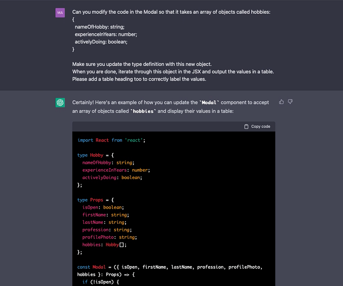Click the activelyDoing: boolean line in code

coord(112,177)
